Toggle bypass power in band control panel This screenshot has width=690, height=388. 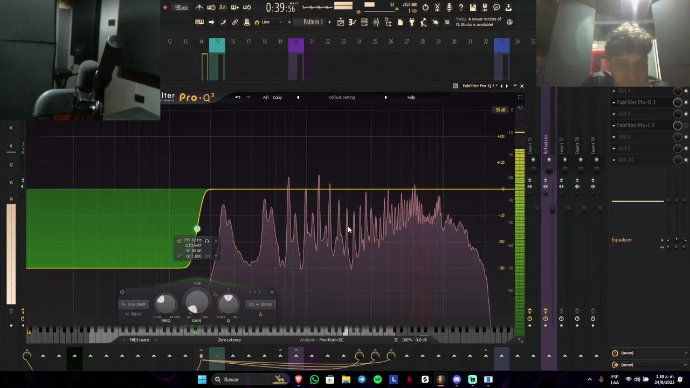[122, 292]
